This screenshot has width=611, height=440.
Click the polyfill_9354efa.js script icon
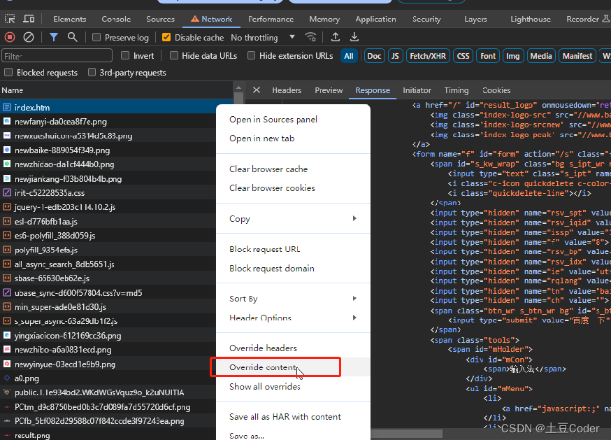tap(6, 250)
